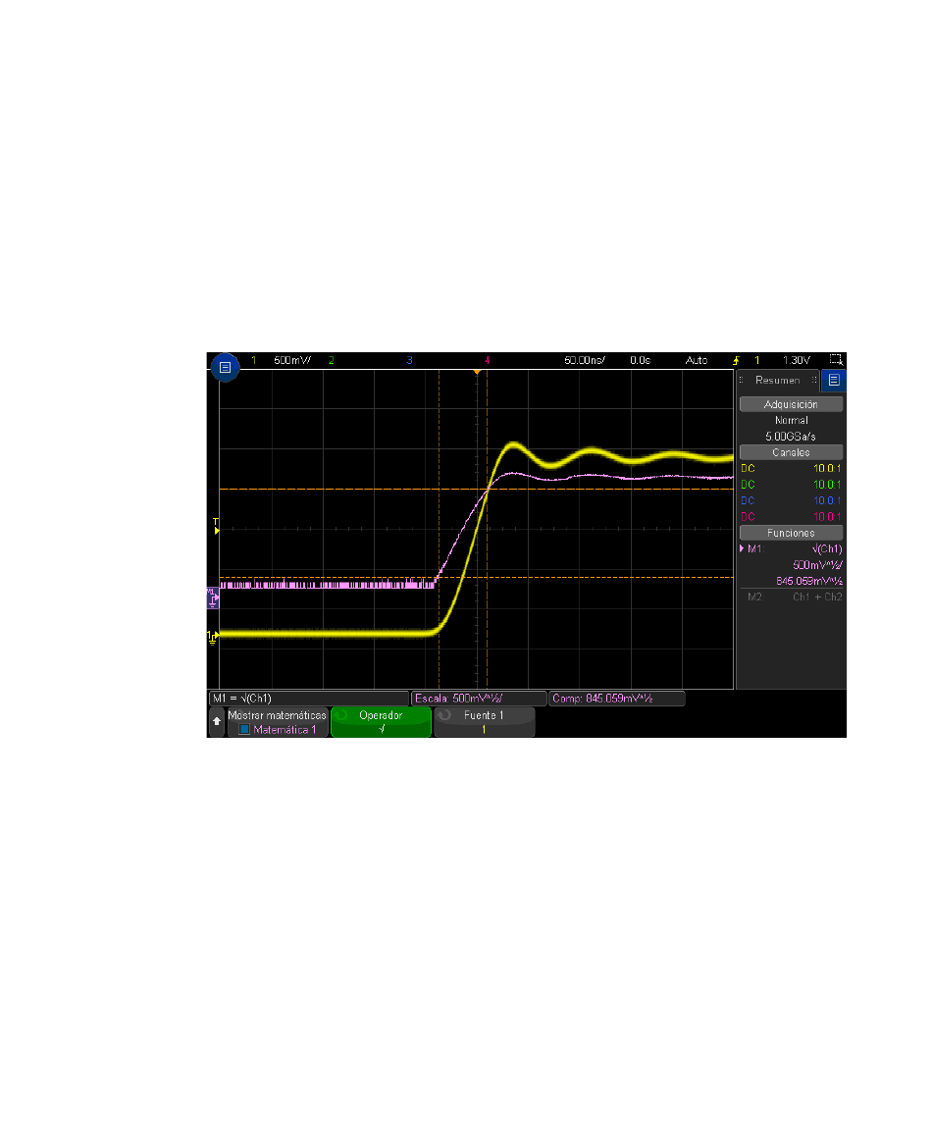Select the Resumen sidebar tab
The image size is (932, 1143).
pos(778,380)
